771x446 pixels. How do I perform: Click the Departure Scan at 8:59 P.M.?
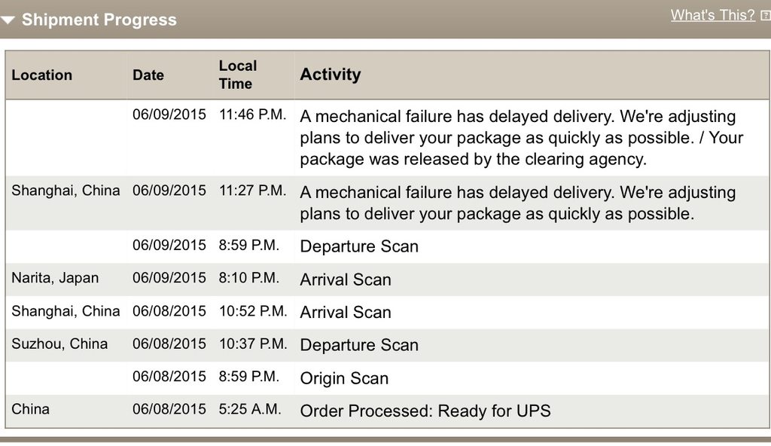359,246
